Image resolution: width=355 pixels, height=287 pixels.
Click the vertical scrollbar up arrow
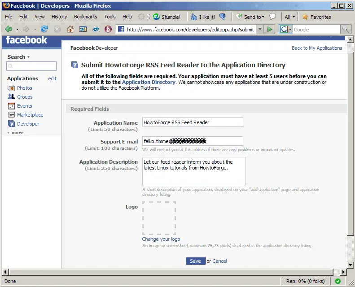pyautogui.click(x=350, y=39)
